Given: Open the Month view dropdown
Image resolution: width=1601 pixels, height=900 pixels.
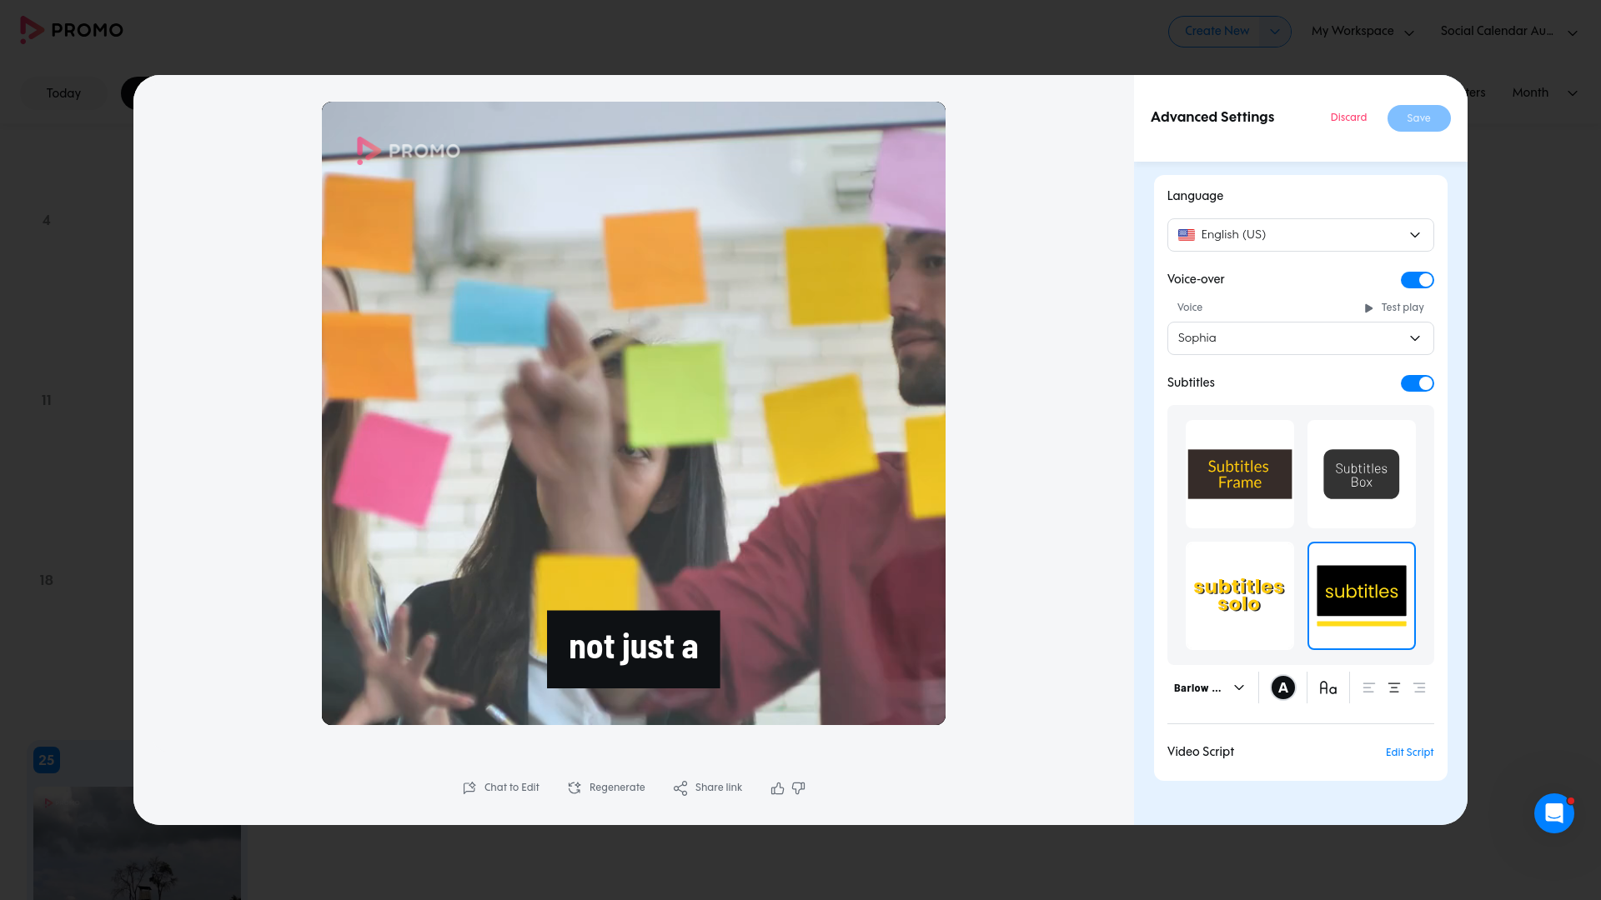Looking at the screenshot, I should [1544, 92].
